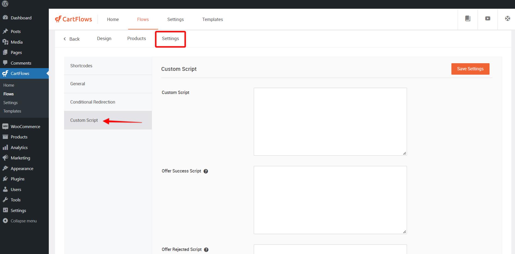
Task: Open WooCommerce in the sidebar
Action: click(x=25, y=126)
